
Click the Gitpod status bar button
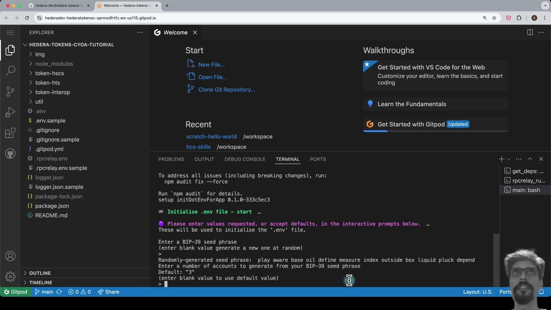[x=15, y=291]
